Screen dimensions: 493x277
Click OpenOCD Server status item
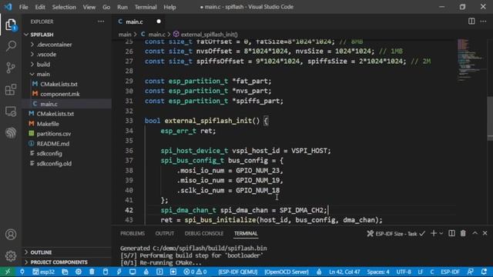[287, 272]
